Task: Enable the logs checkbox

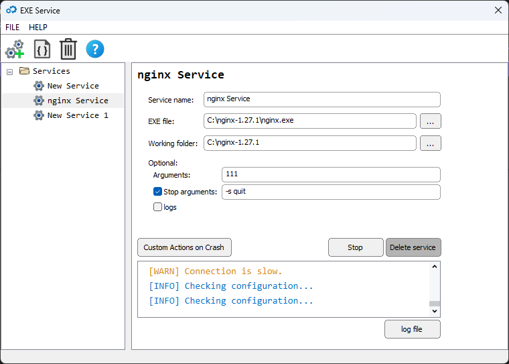Action: 157,206
